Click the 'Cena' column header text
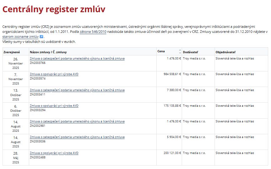The height and width of the screenshot is (169, 271). (x=161, y=52)
